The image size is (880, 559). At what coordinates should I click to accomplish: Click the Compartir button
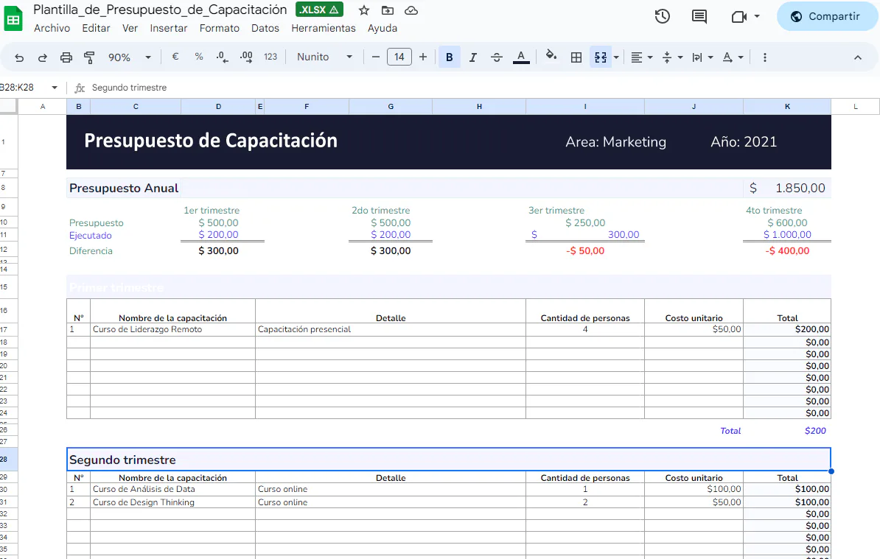(827, 16)
